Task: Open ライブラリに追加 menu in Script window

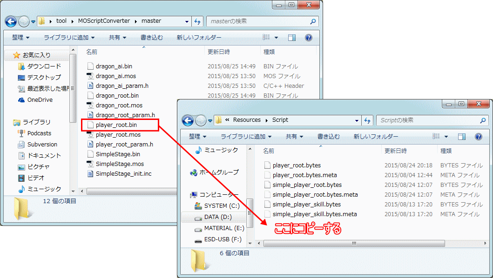Action: [x=246, y=137]
